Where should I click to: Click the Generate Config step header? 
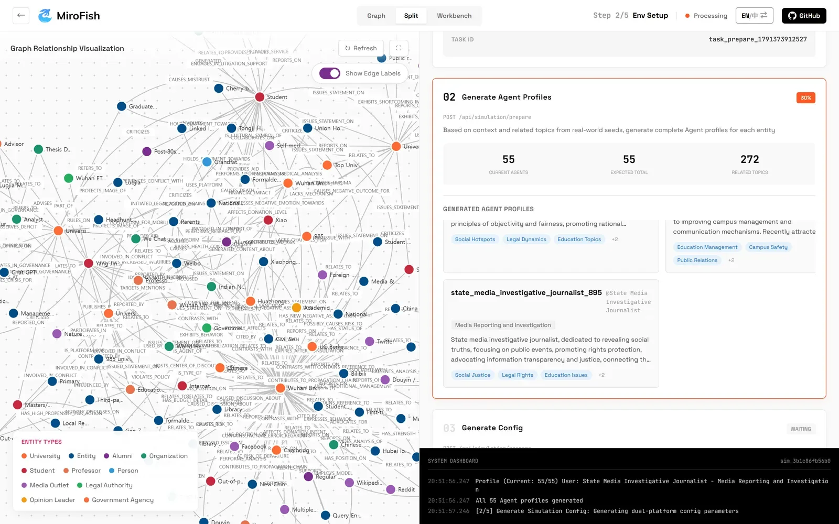coord(492,428)
